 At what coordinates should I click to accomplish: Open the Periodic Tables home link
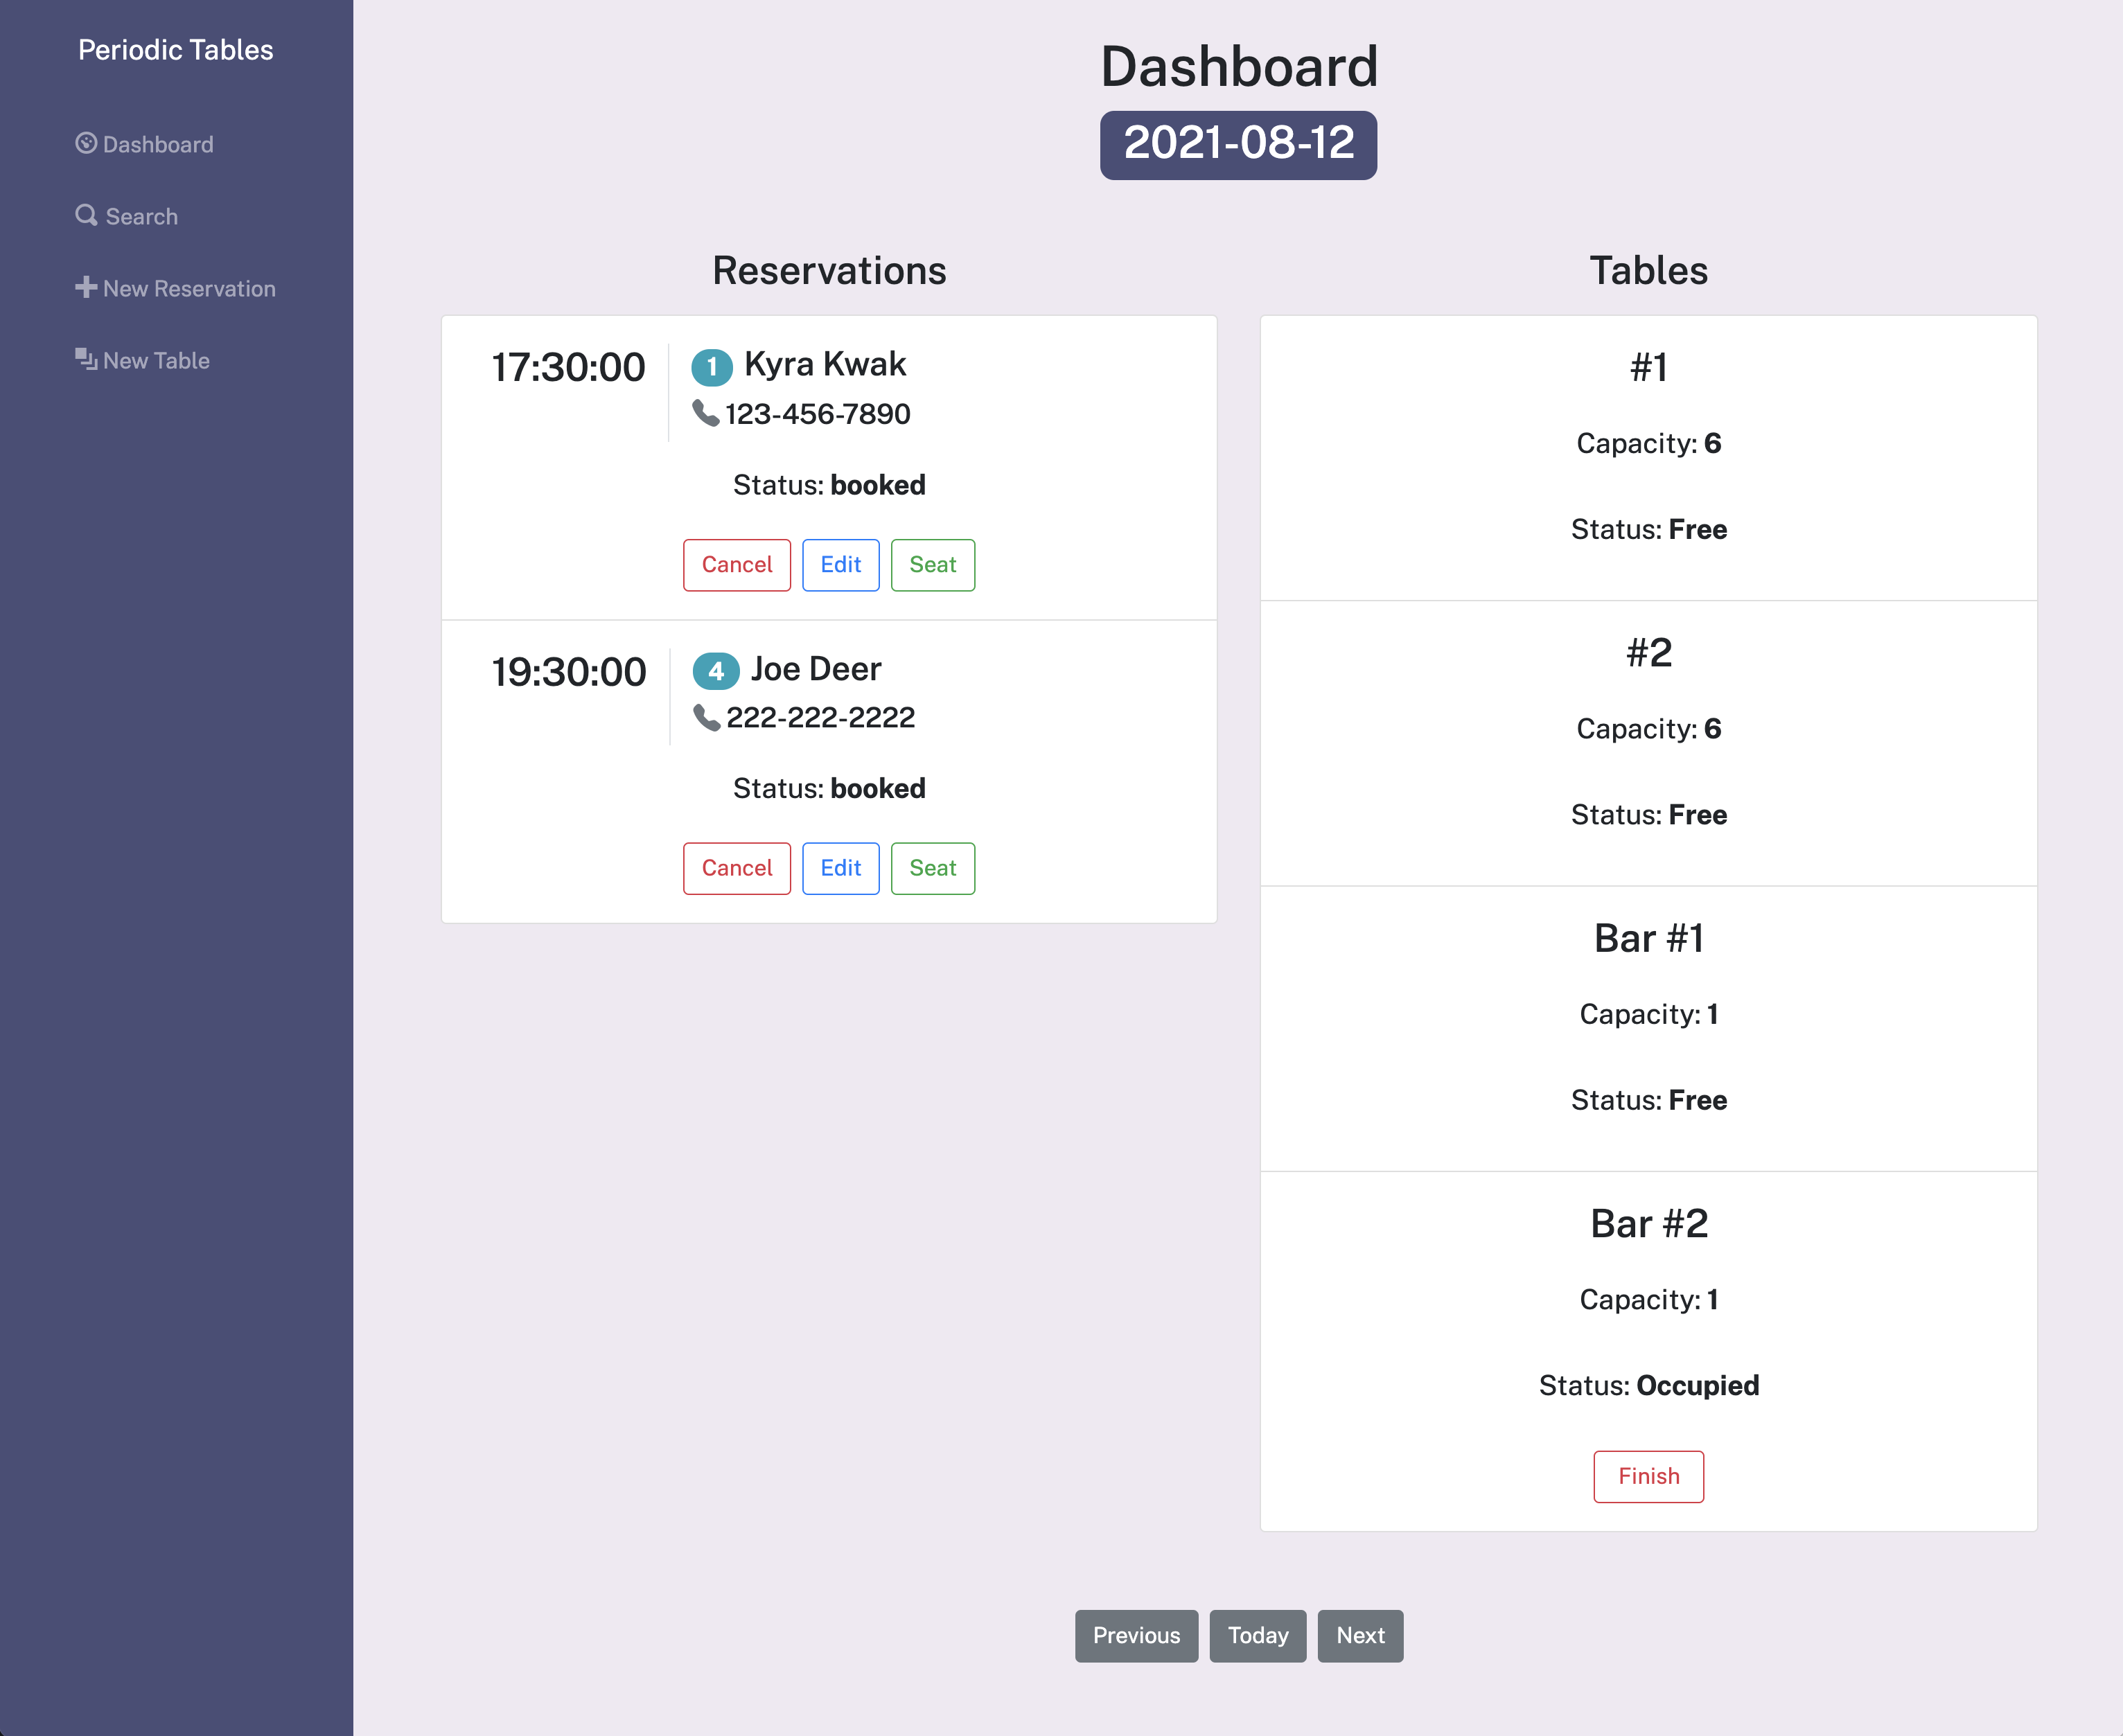click(x=176, y=50)
